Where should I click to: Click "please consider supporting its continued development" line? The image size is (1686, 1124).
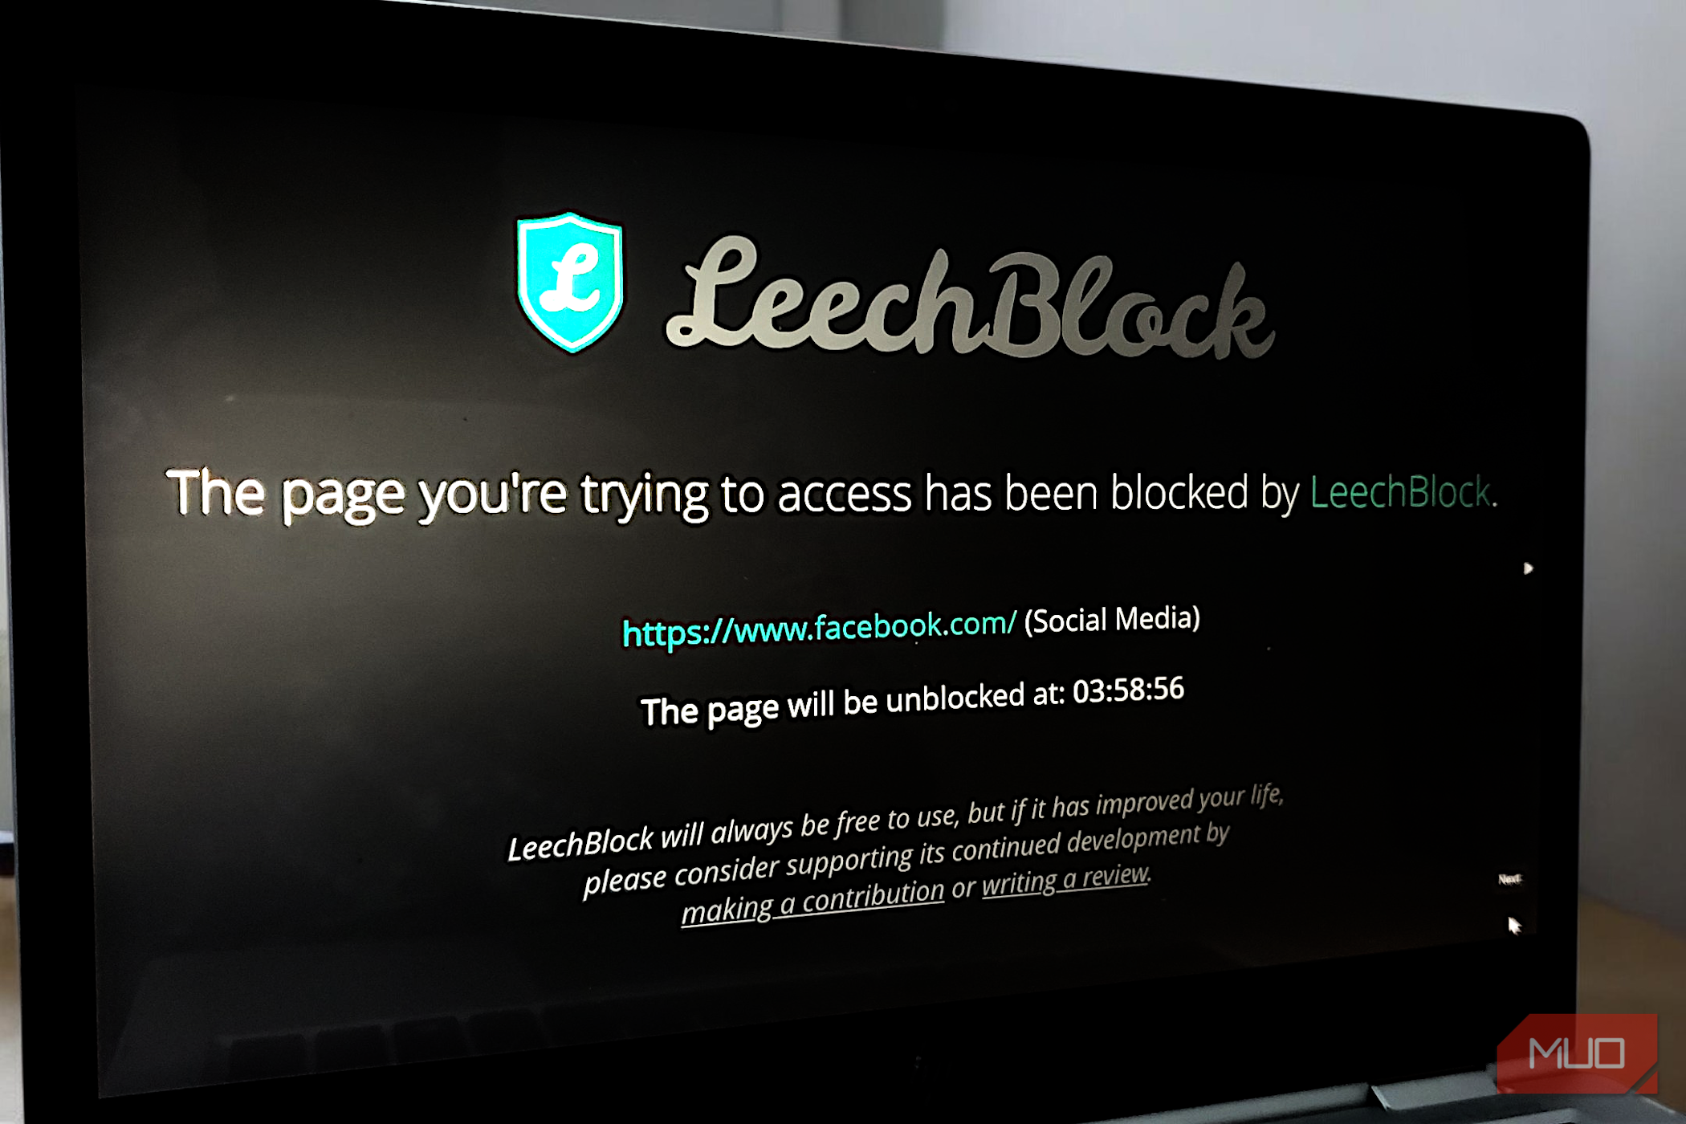[x=906, y=857]
